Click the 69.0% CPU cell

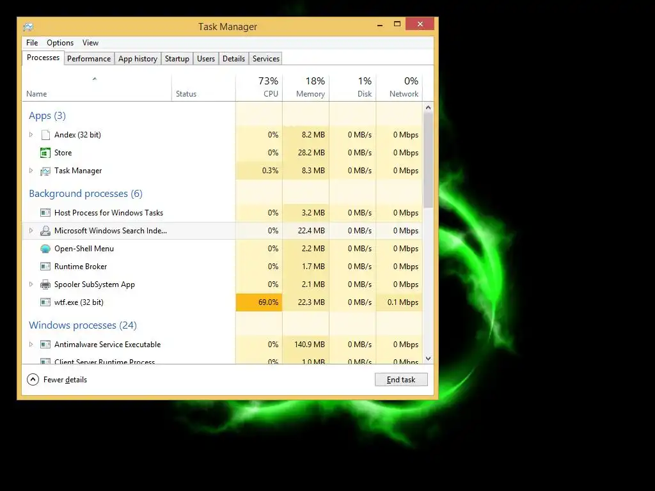[x=259, y=302]
